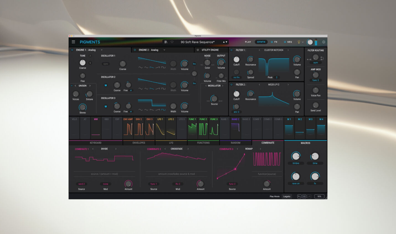Open the settings gear

[x=323, y=42]
